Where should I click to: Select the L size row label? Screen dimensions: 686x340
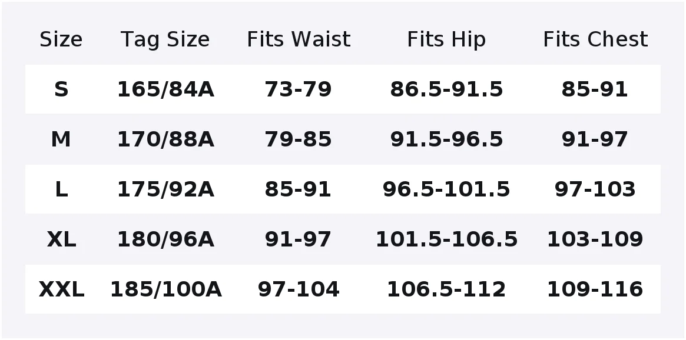61,189
